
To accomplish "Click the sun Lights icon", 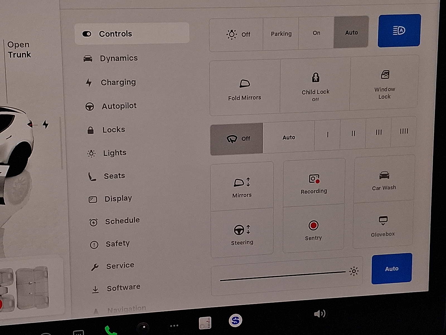I will [91, 154].
